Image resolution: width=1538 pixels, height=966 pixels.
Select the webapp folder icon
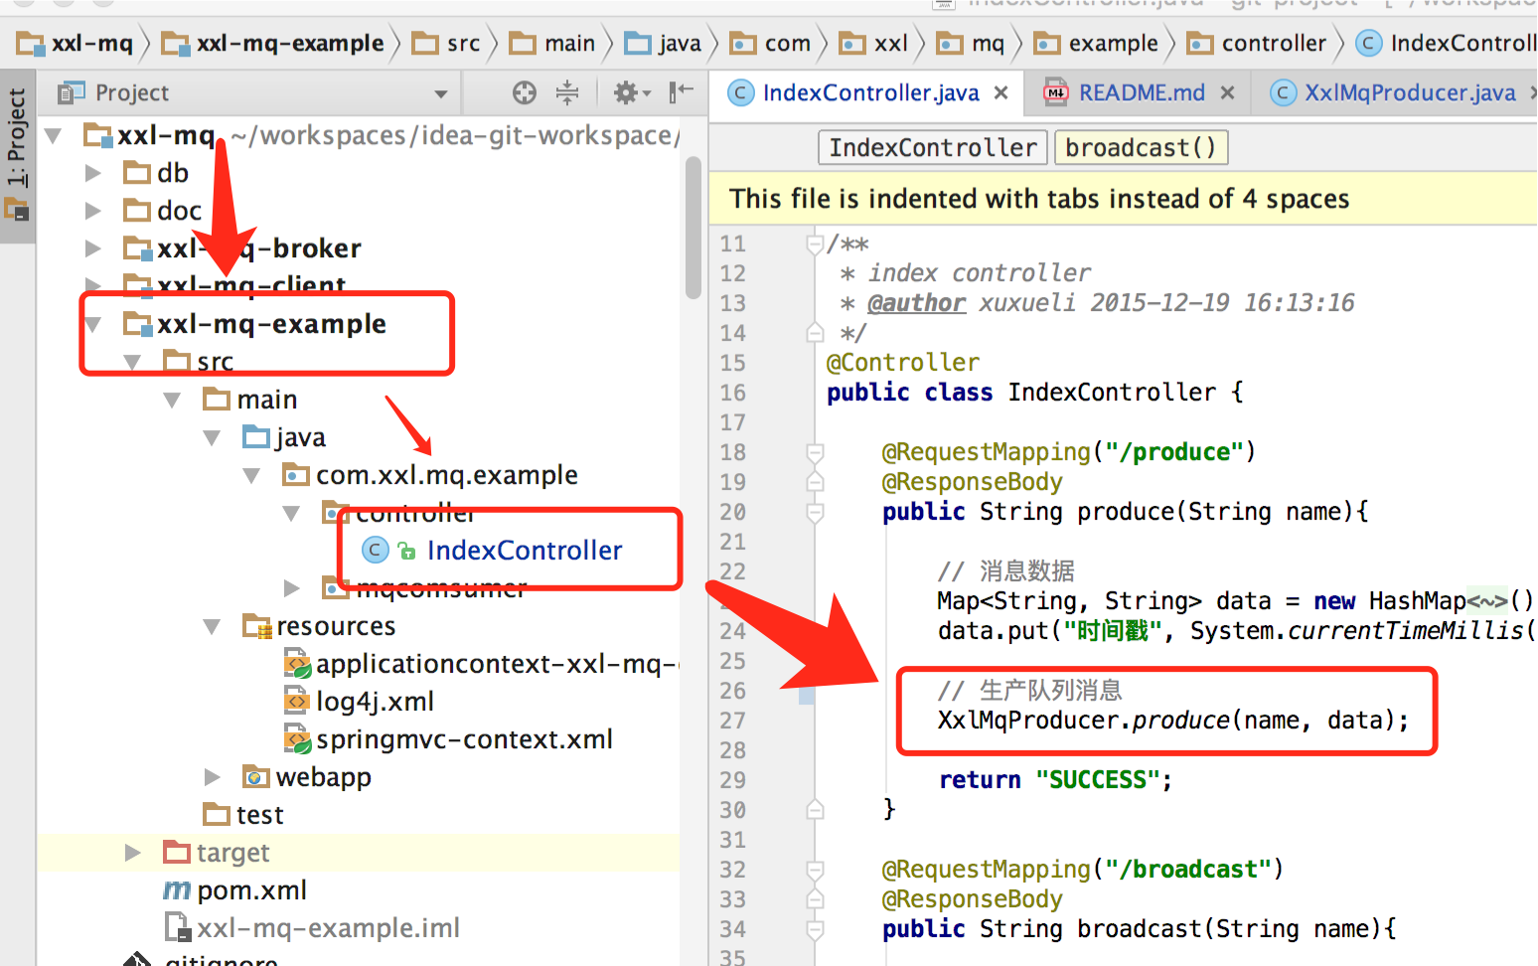pyautogui.click(x=256, y=777)
